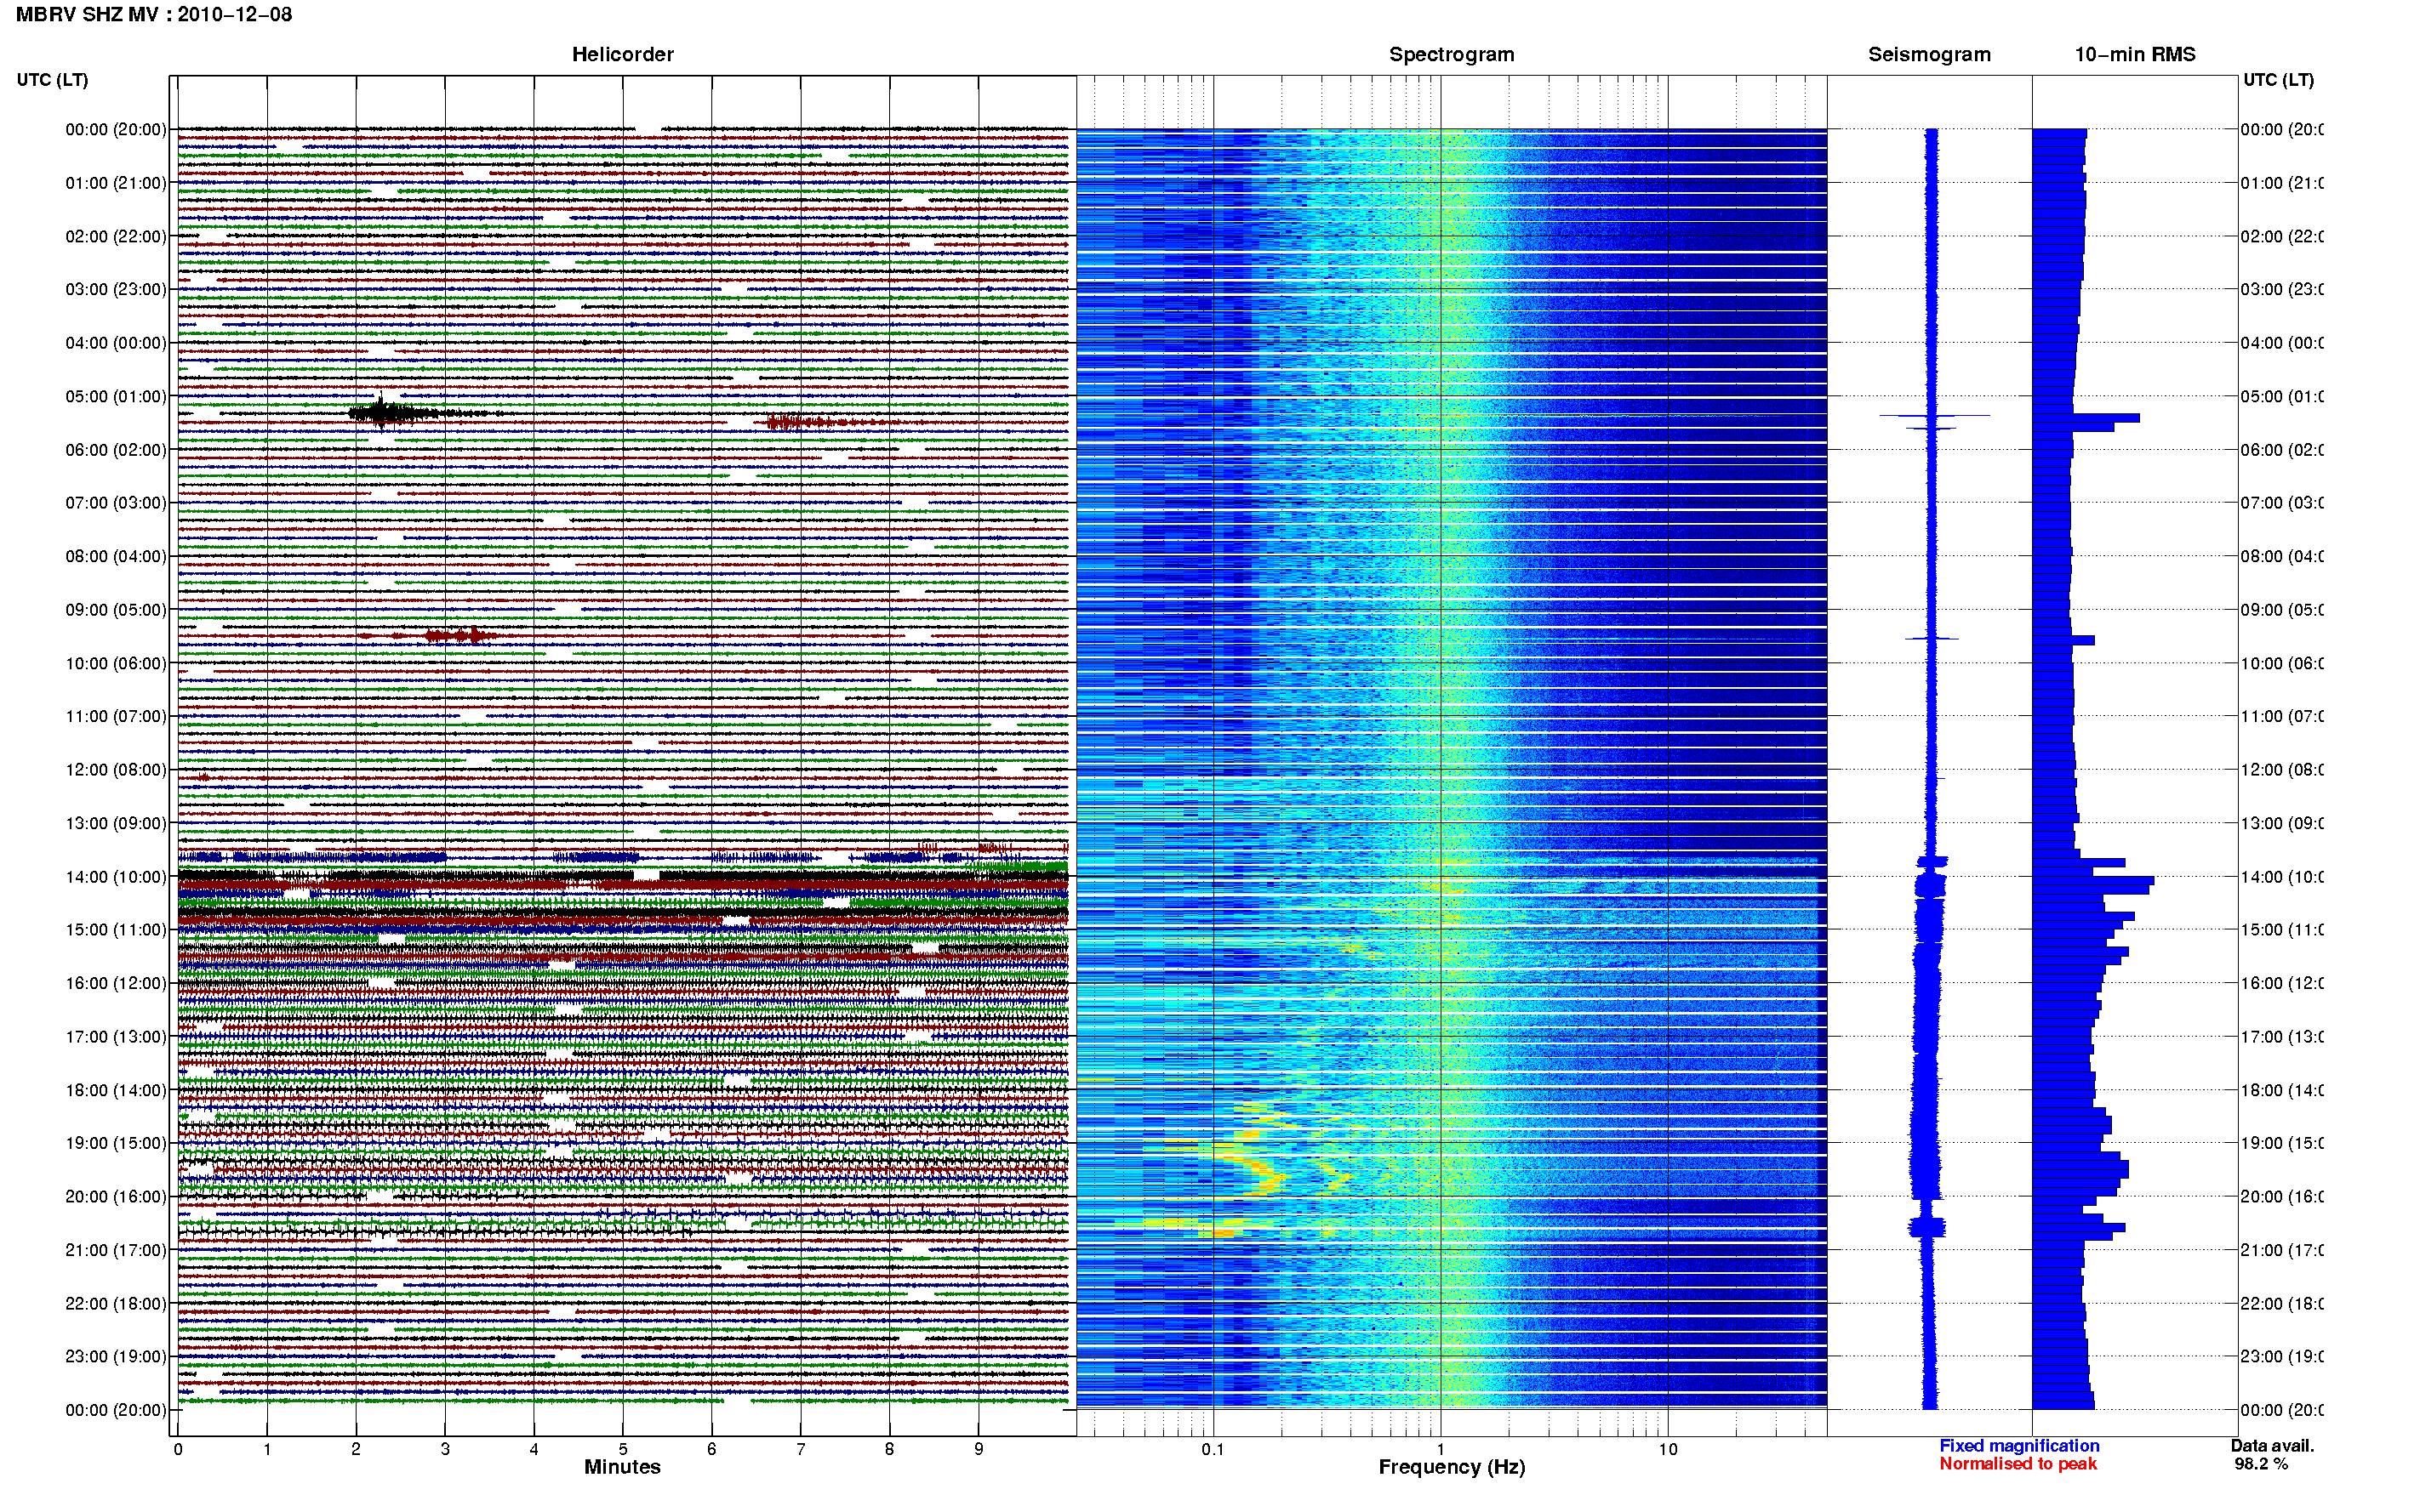Click left-axis time label '01:00 (21:00)'

click(116, 183)
